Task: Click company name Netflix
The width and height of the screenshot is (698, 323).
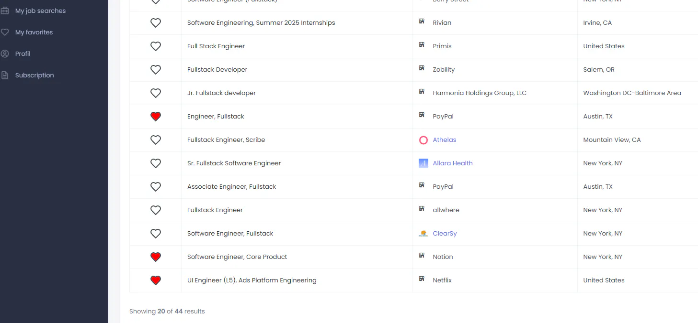Action: click(442, 280)
